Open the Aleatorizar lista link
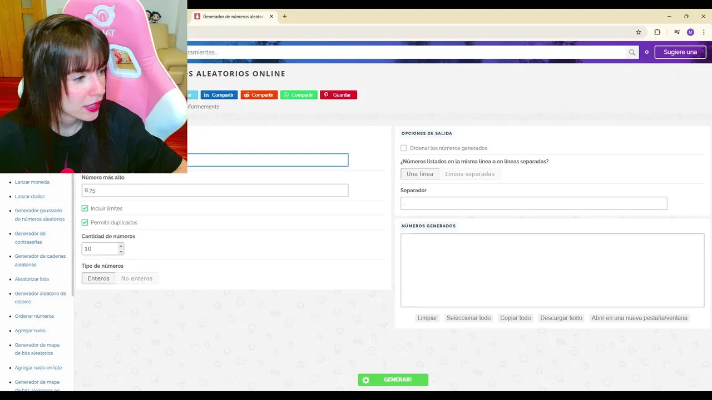The height and width of the screenshot is (400, 712). tap(32, 279)
